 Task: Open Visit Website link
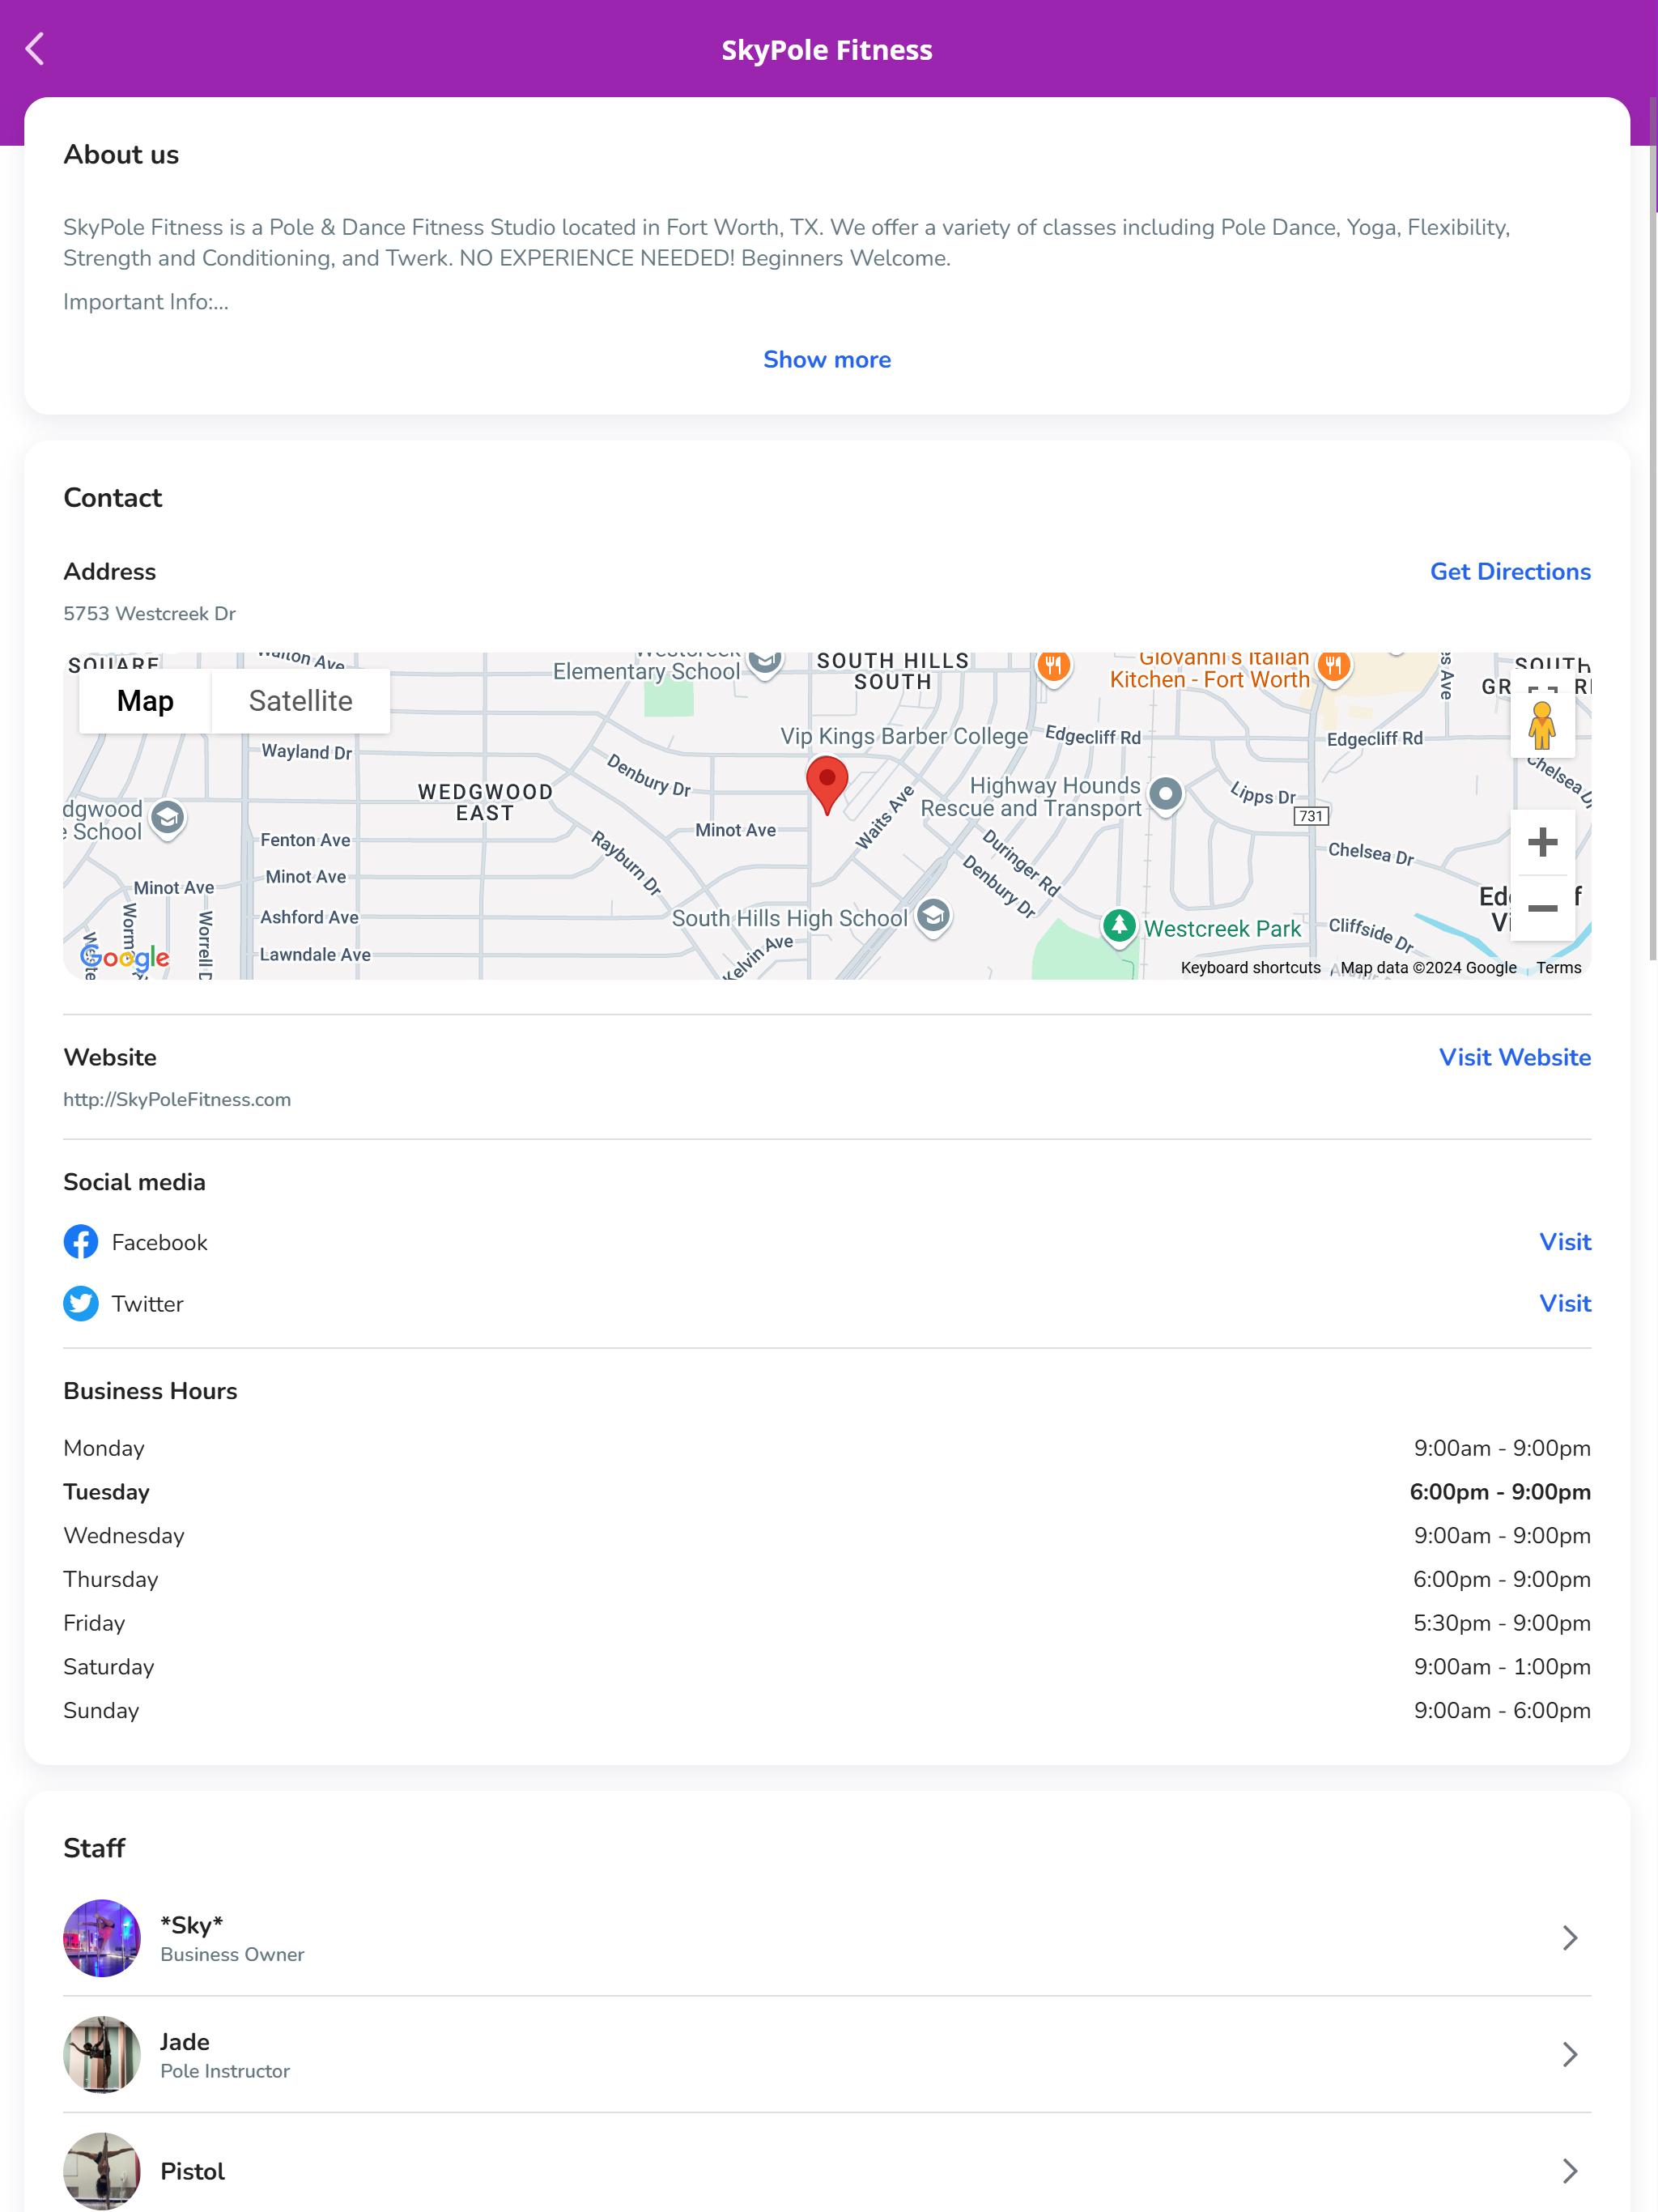pyautogui.click(x=1514, y=1058)
